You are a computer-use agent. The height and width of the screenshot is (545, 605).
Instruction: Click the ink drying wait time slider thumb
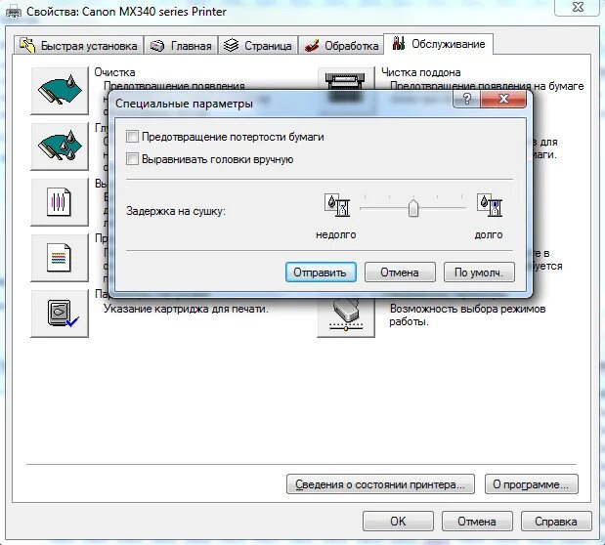point(413,208)
